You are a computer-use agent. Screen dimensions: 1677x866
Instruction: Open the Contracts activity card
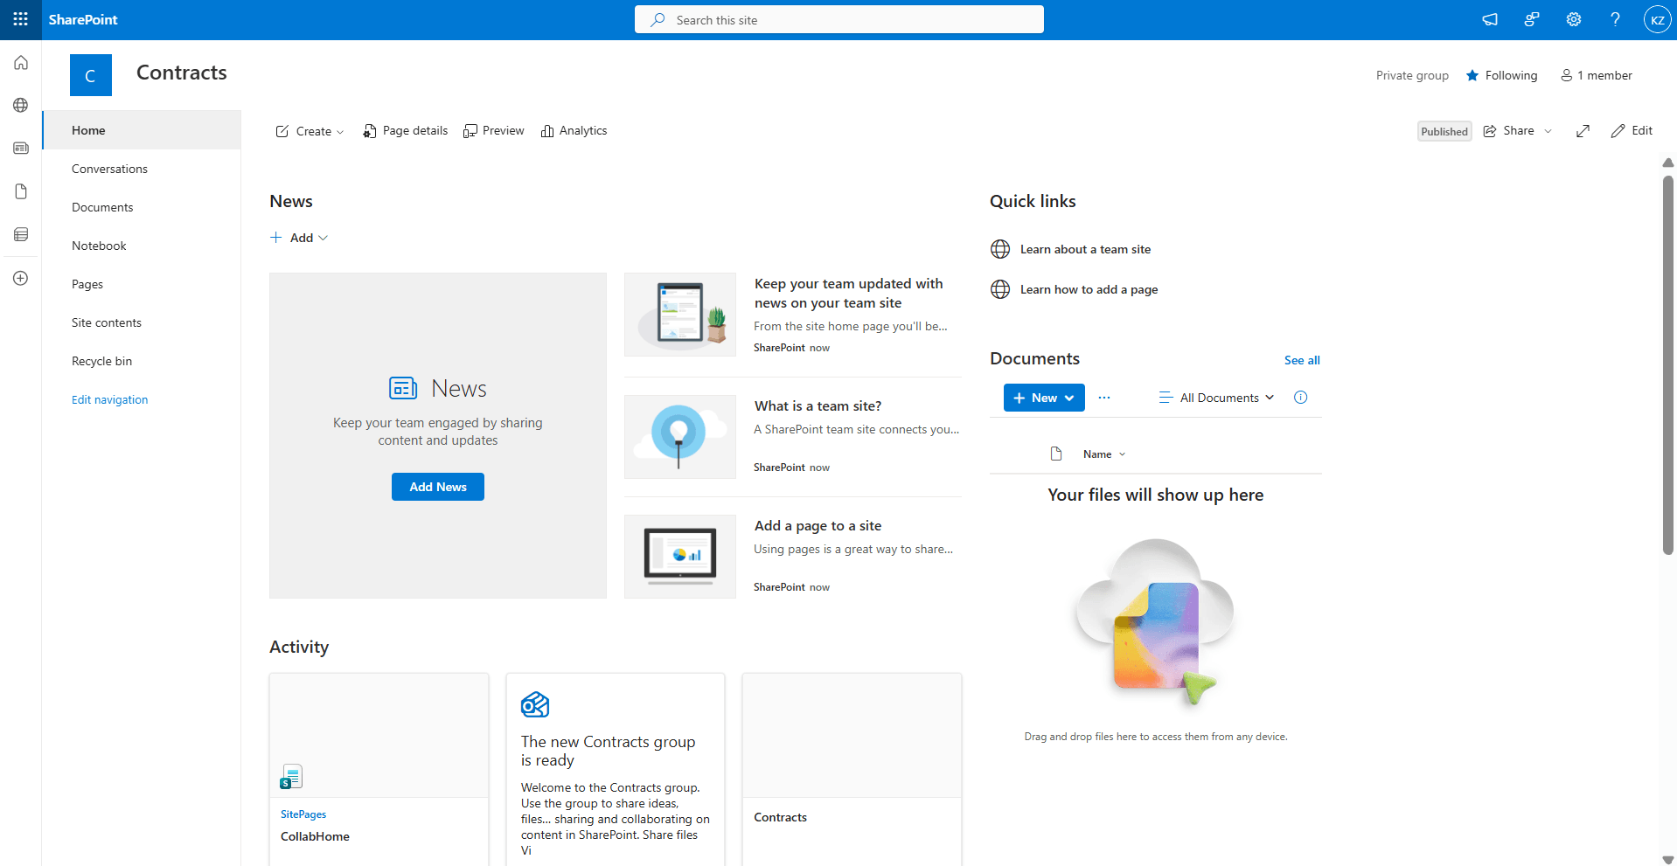852,769
